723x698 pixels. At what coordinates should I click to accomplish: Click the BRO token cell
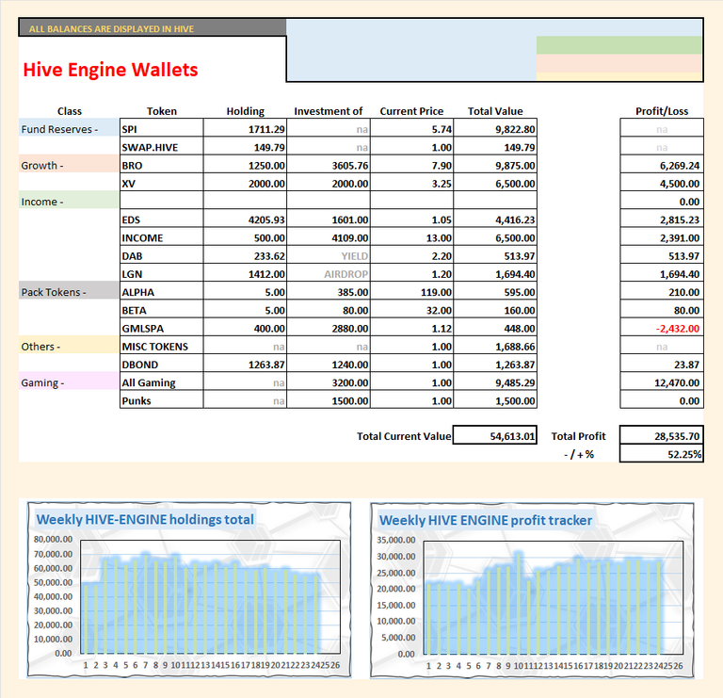pyautogui.click(x=161, y=164)
